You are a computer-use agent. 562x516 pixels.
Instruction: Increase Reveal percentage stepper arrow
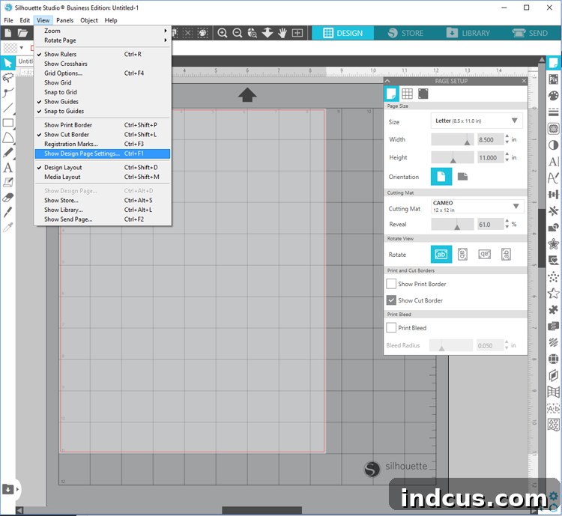click(x=507, y=222)
